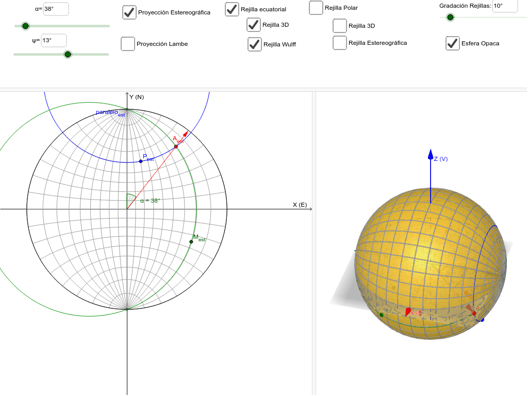528x396 pixels.
Task: Click the α slider handle
Action: [25, 26]
